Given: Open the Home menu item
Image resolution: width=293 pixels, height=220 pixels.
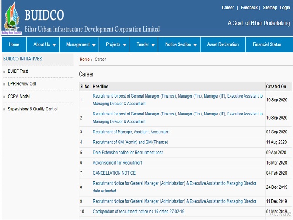Looking at the screenshot, I should [x=14, y=44].
